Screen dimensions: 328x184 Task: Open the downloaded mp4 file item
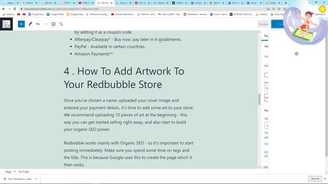point(18,179)
